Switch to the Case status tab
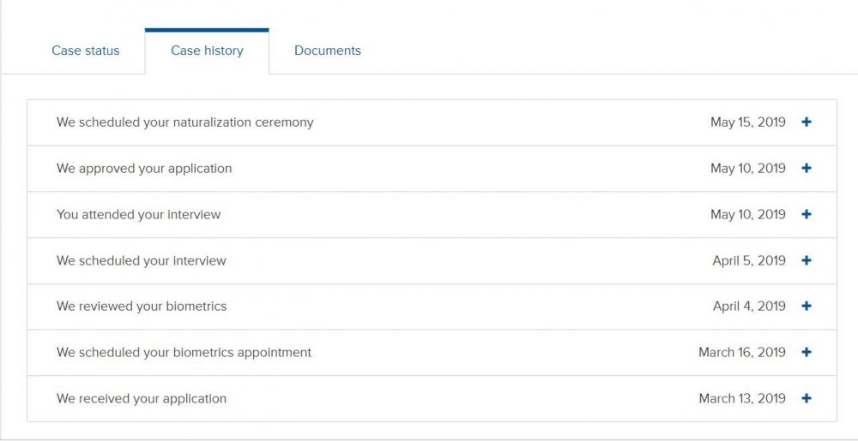858x441 pixels. click(85, 51)
